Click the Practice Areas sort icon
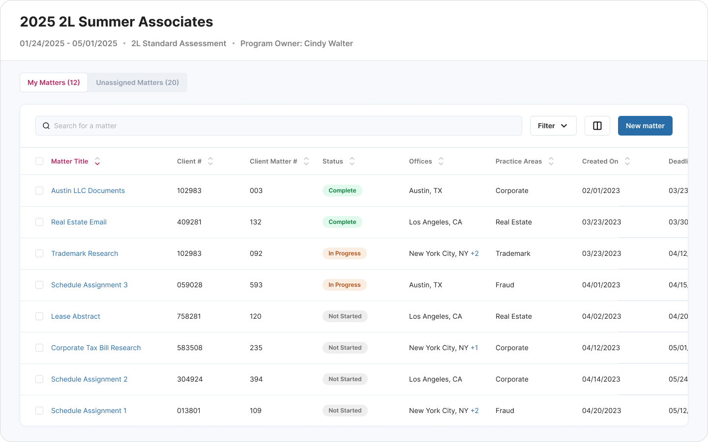This screenshot has width=708, height=442. tap(551, 161)
